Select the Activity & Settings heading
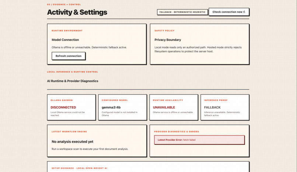Screen dimensions: 297x172 point(77,12)
